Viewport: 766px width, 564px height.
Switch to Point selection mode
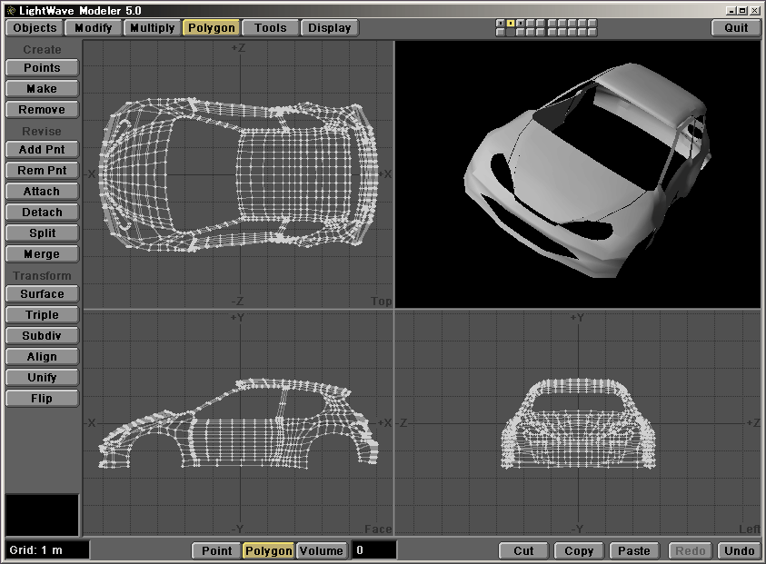tap(216, 550)
